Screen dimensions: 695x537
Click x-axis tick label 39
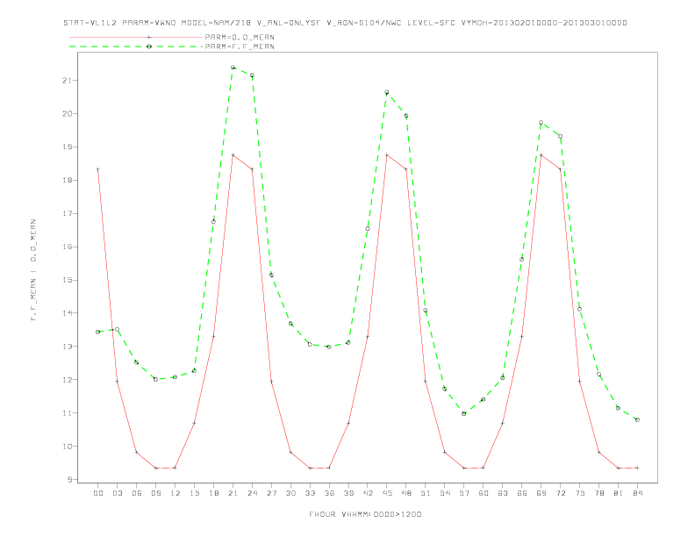[x=348, y=493]
